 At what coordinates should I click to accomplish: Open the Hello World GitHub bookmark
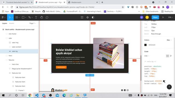coord(52,11)
